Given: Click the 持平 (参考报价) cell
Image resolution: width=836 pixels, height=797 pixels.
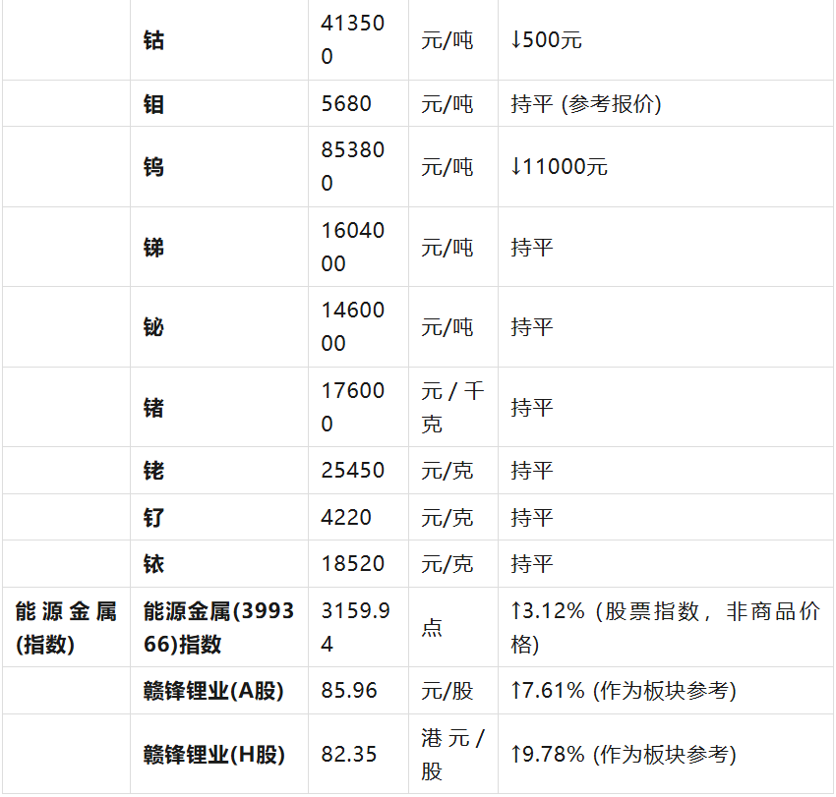Looking at the screenshot, I should 586,104.
